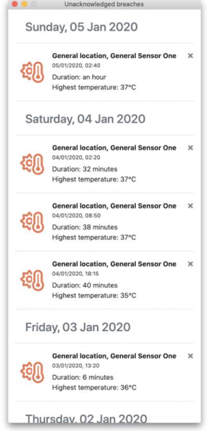Dismiss the 32 minutes duration breach with its X

click(x=190, y=148)
